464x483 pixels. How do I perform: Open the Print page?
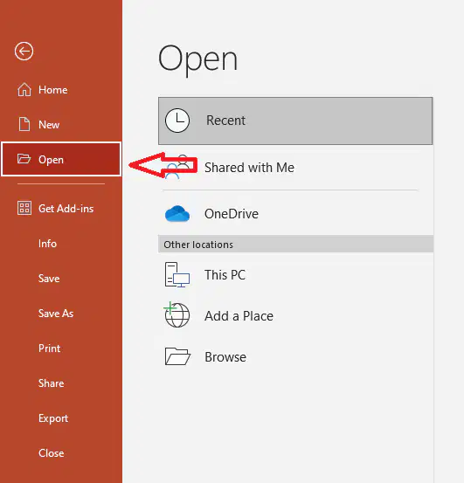(x=49, y=348)
